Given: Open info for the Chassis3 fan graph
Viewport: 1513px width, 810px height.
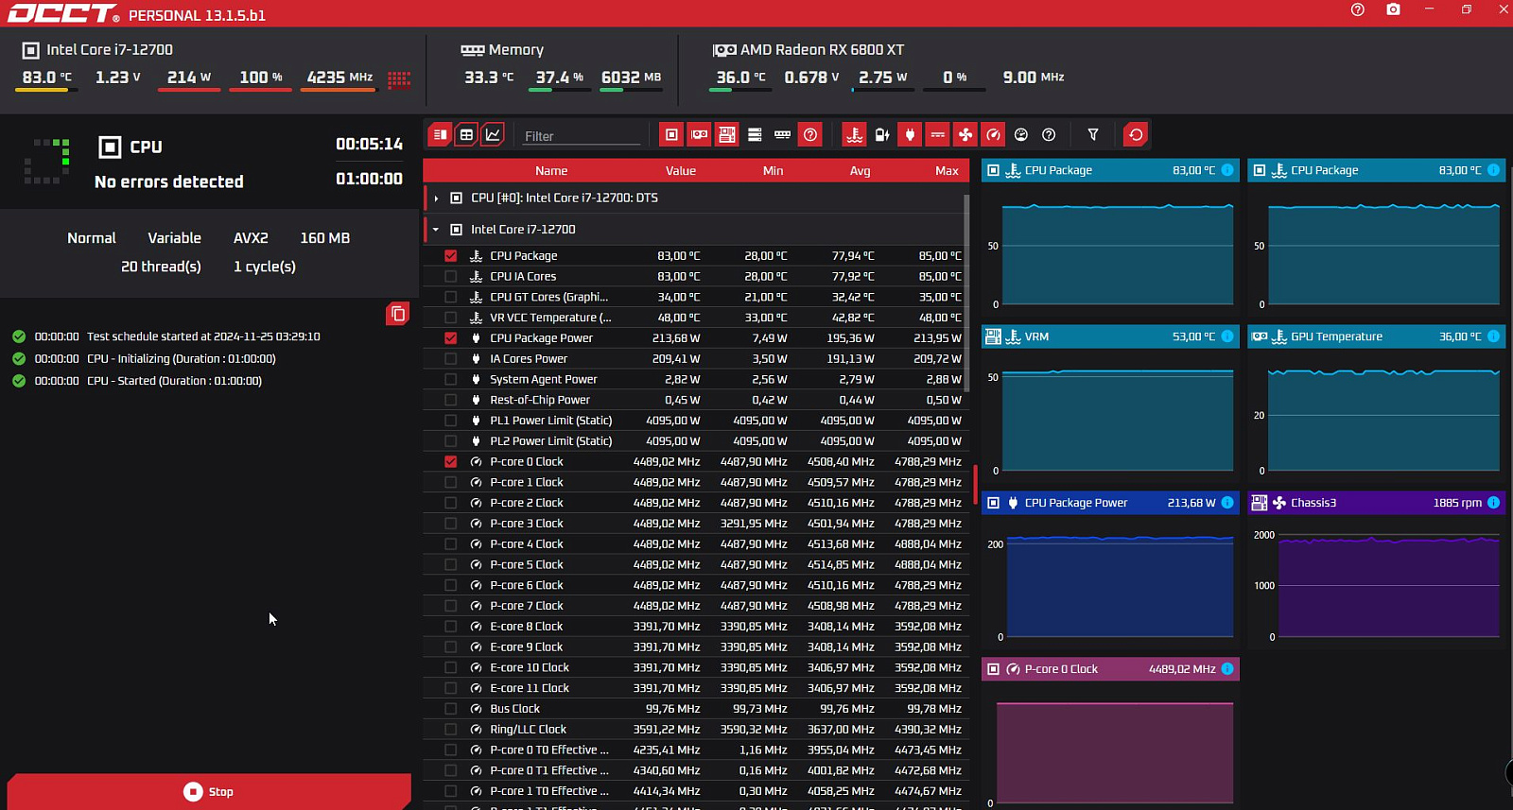Looking at the screenshot, I should (x=1493, y=503).
